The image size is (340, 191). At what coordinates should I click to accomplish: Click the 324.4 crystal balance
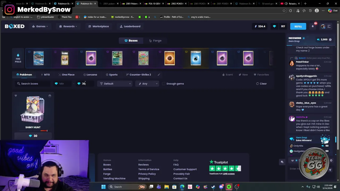click(x=260, y=26)
